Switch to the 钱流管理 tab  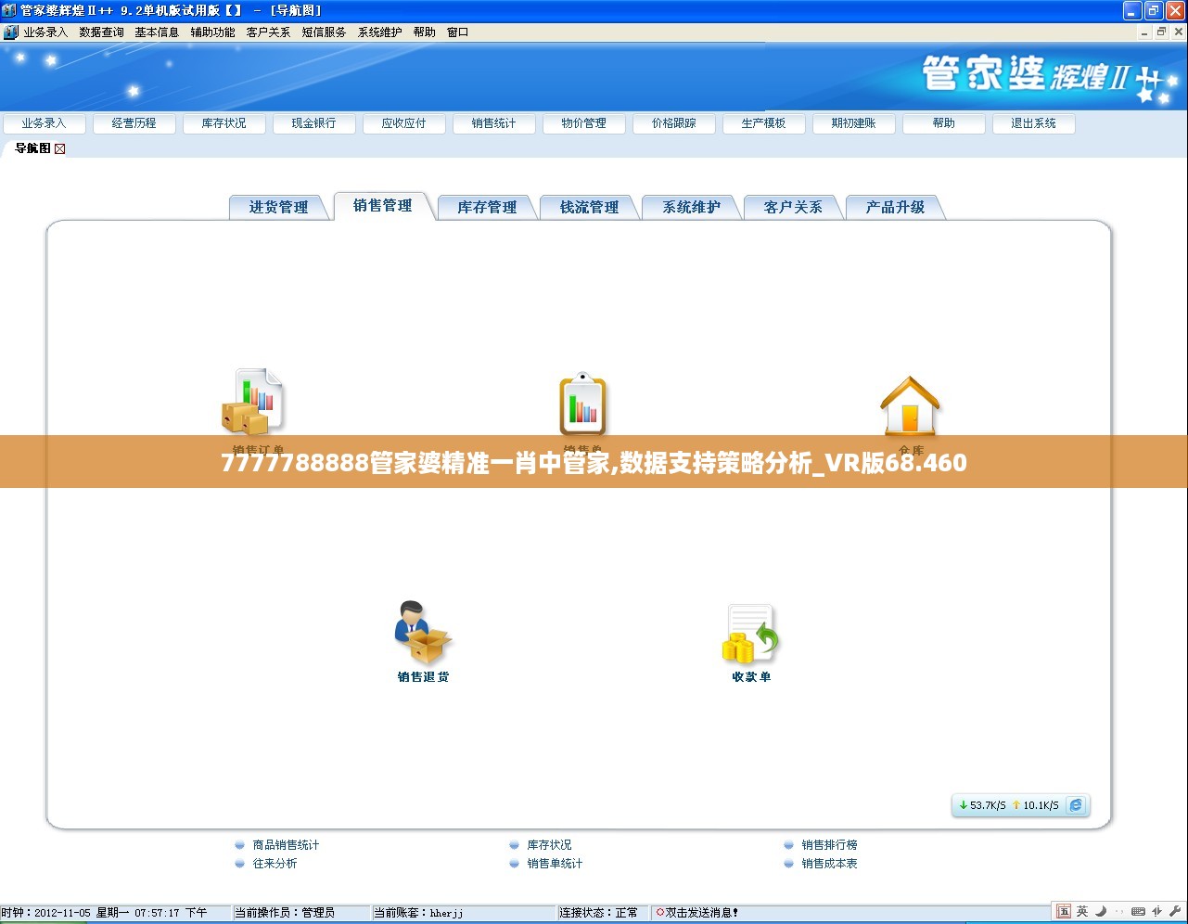pyautogui.click(x=589, y=208)
